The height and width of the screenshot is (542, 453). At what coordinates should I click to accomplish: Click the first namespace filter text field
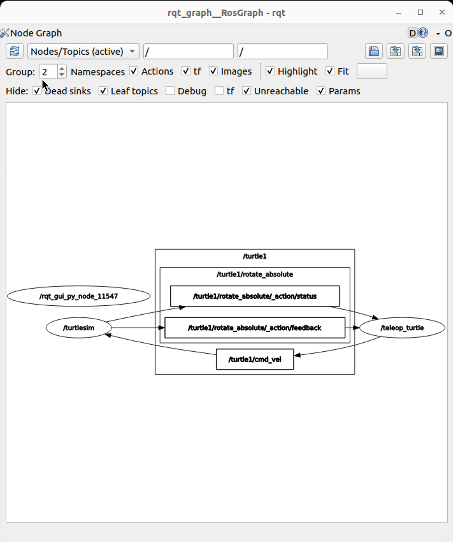(x=188, y=51)
